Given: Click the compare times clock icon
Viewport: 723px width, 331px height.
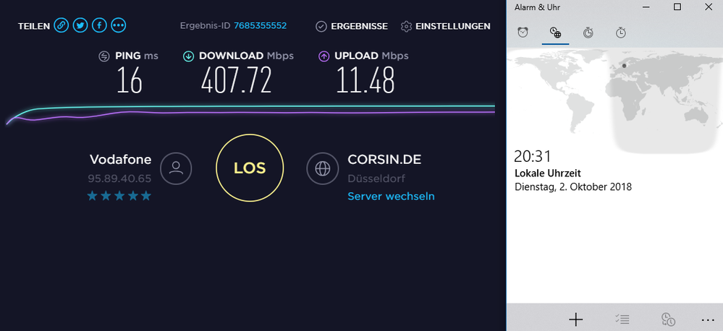Looking at the screenshot, I should (668, 319).
